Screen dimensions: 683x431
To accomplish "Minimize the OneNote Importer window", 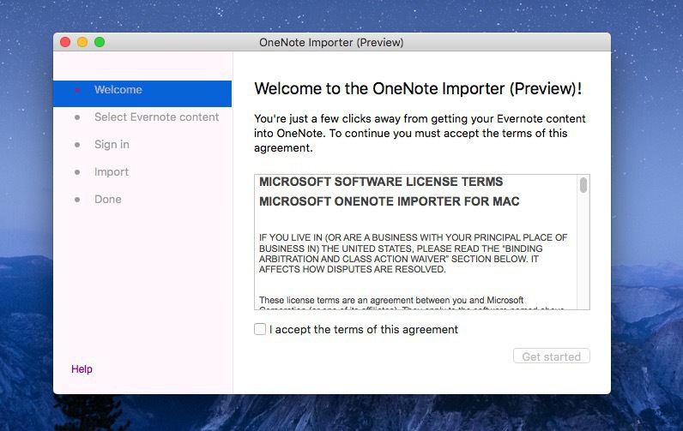I will (x=82, y=42).
